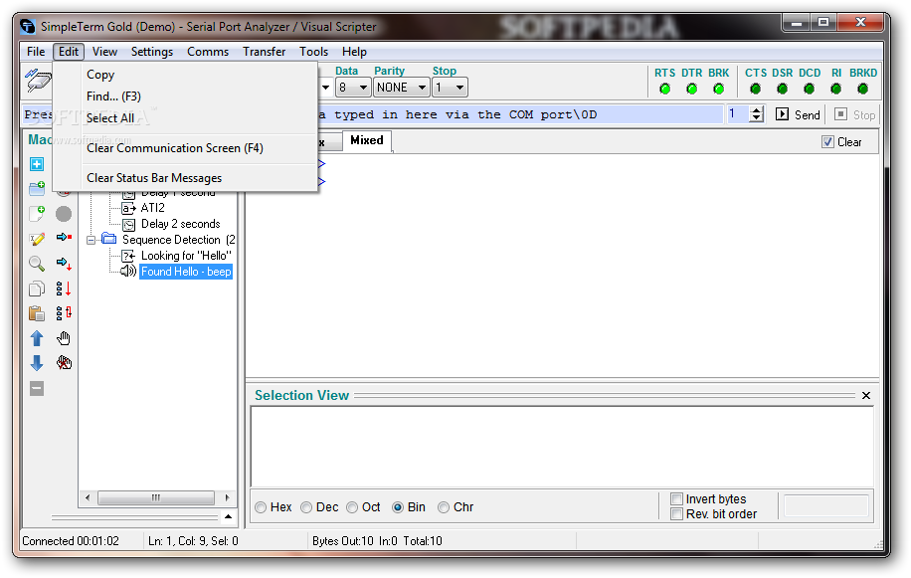
Task: Click the blue up arrow move icon
Action: click(37, 338)
